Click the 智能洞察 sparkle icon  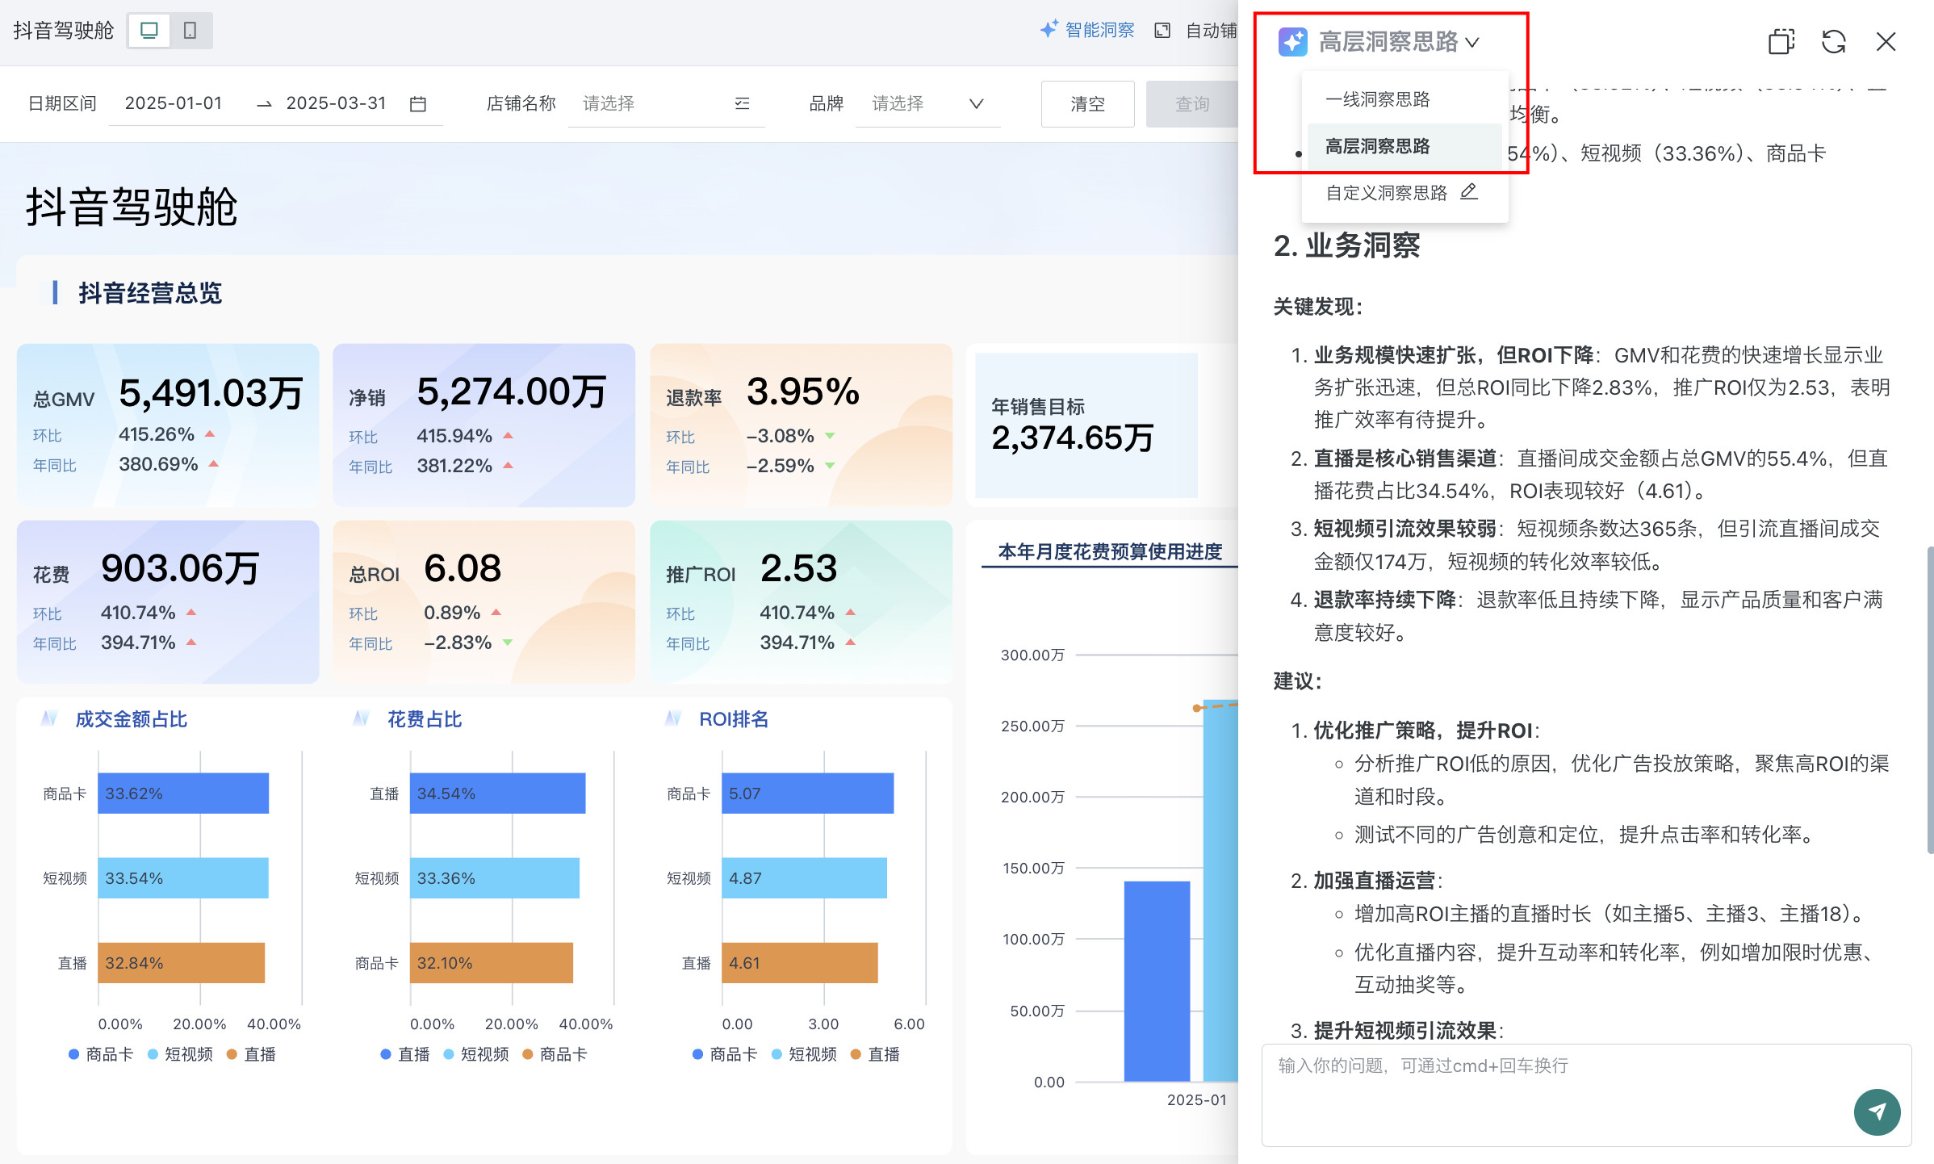coord(1049,30)
